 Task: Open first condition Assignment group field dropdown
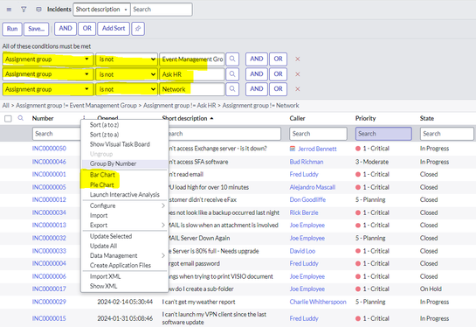pyautogui.click(x=48, y=59)
